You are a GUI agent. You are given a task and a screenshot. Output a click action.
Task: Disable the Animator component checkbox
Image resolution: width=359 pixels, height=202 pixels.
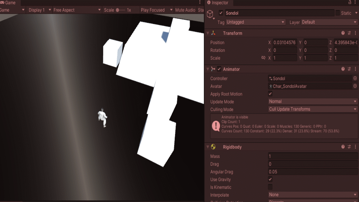[219, 69]
